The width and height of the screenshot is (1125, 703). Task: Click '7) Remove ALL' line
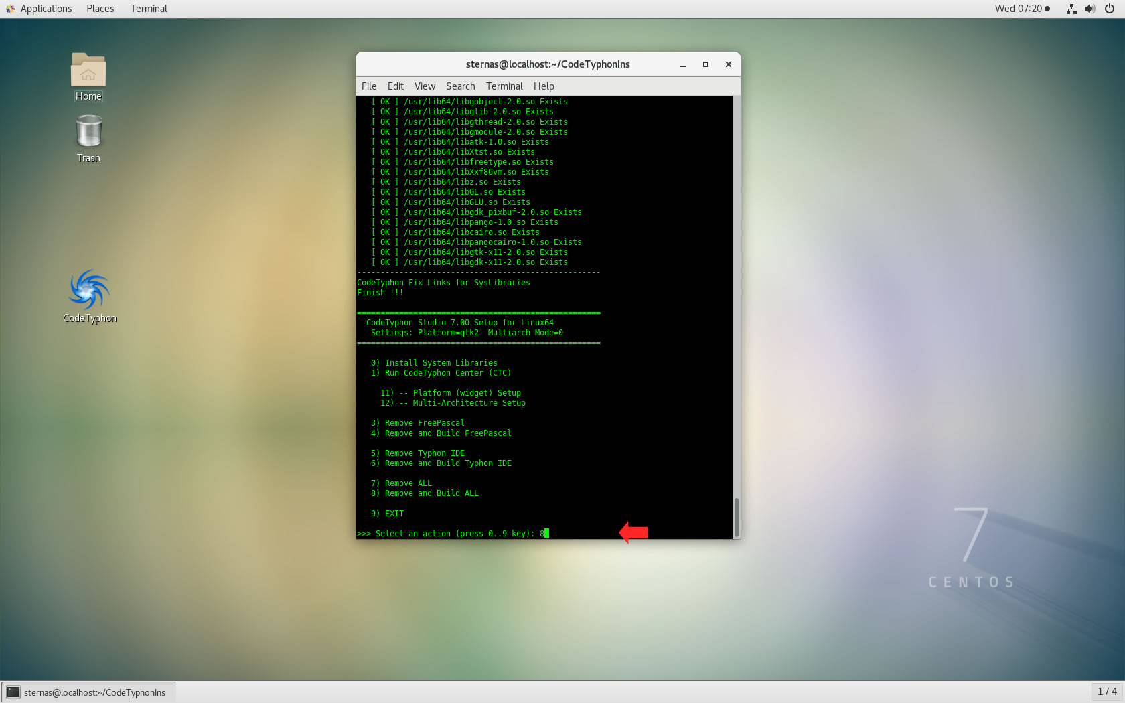pyautogui.click(x=401, y=483)
